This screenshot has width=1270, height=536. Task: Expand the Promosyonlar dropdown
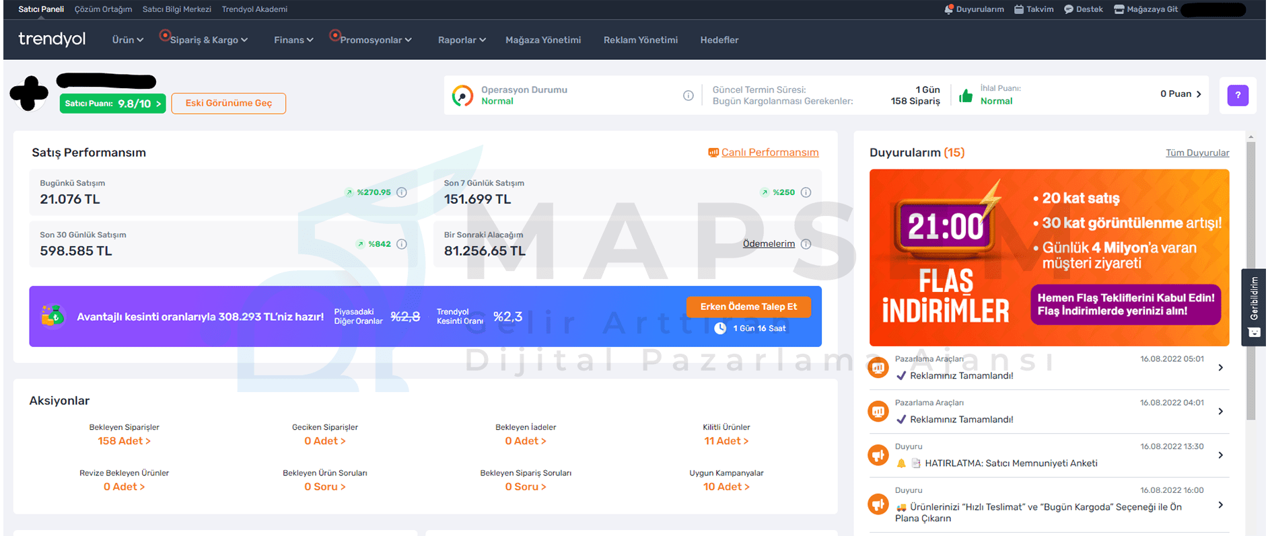[376, 40]
